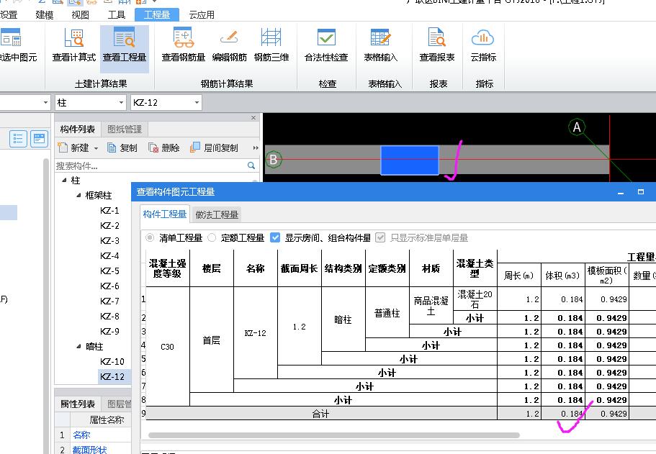This screenshot has height=454, width=656.
Task: Open 查看钢筋量 tool
Action: pos(183,45)
